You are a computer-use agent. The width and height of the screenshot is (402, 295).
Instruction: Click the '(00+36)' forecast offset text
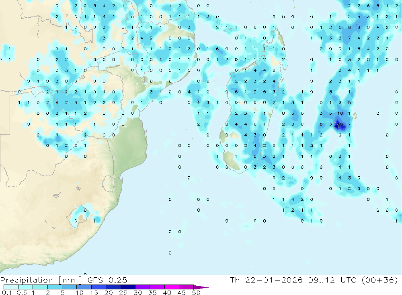[380, 280]
